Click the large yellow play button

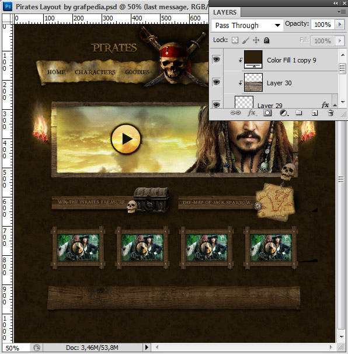[x=126, y=138]
